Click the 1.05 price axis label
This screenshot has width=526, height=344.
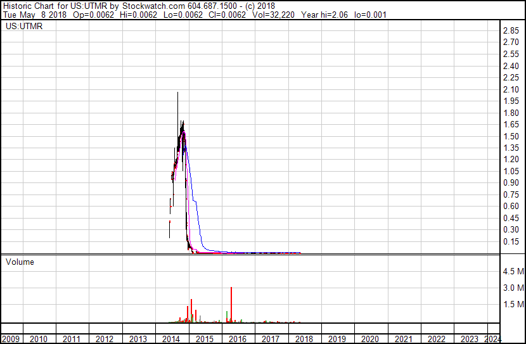point(510,171)
